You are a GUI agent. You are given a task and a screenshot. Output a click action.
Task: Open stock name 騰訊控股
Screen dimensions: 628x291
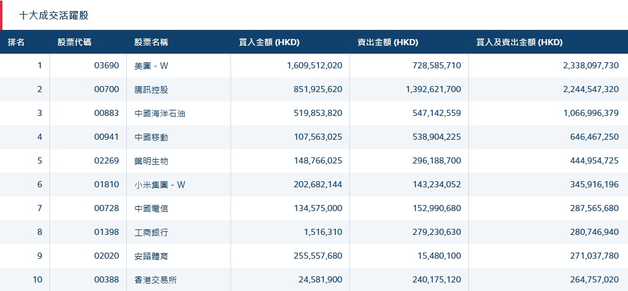pos(151,90)
